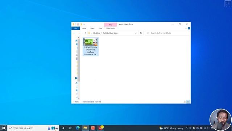This screenshot has height=131, width=232.
Task: Open Help with the blue question icon
Action: coord(189,28)
